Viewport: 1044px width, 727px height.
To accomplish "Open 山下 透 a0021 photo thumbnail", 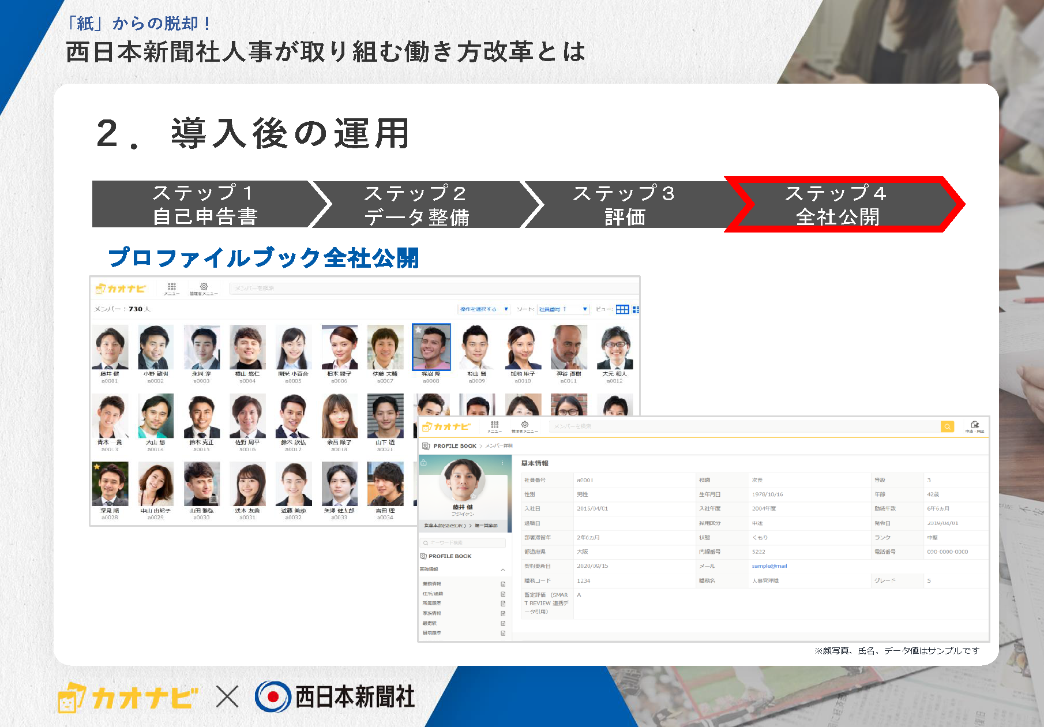I will [385, 416].
